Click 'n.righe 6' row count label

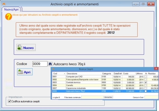tap(56, 97)
